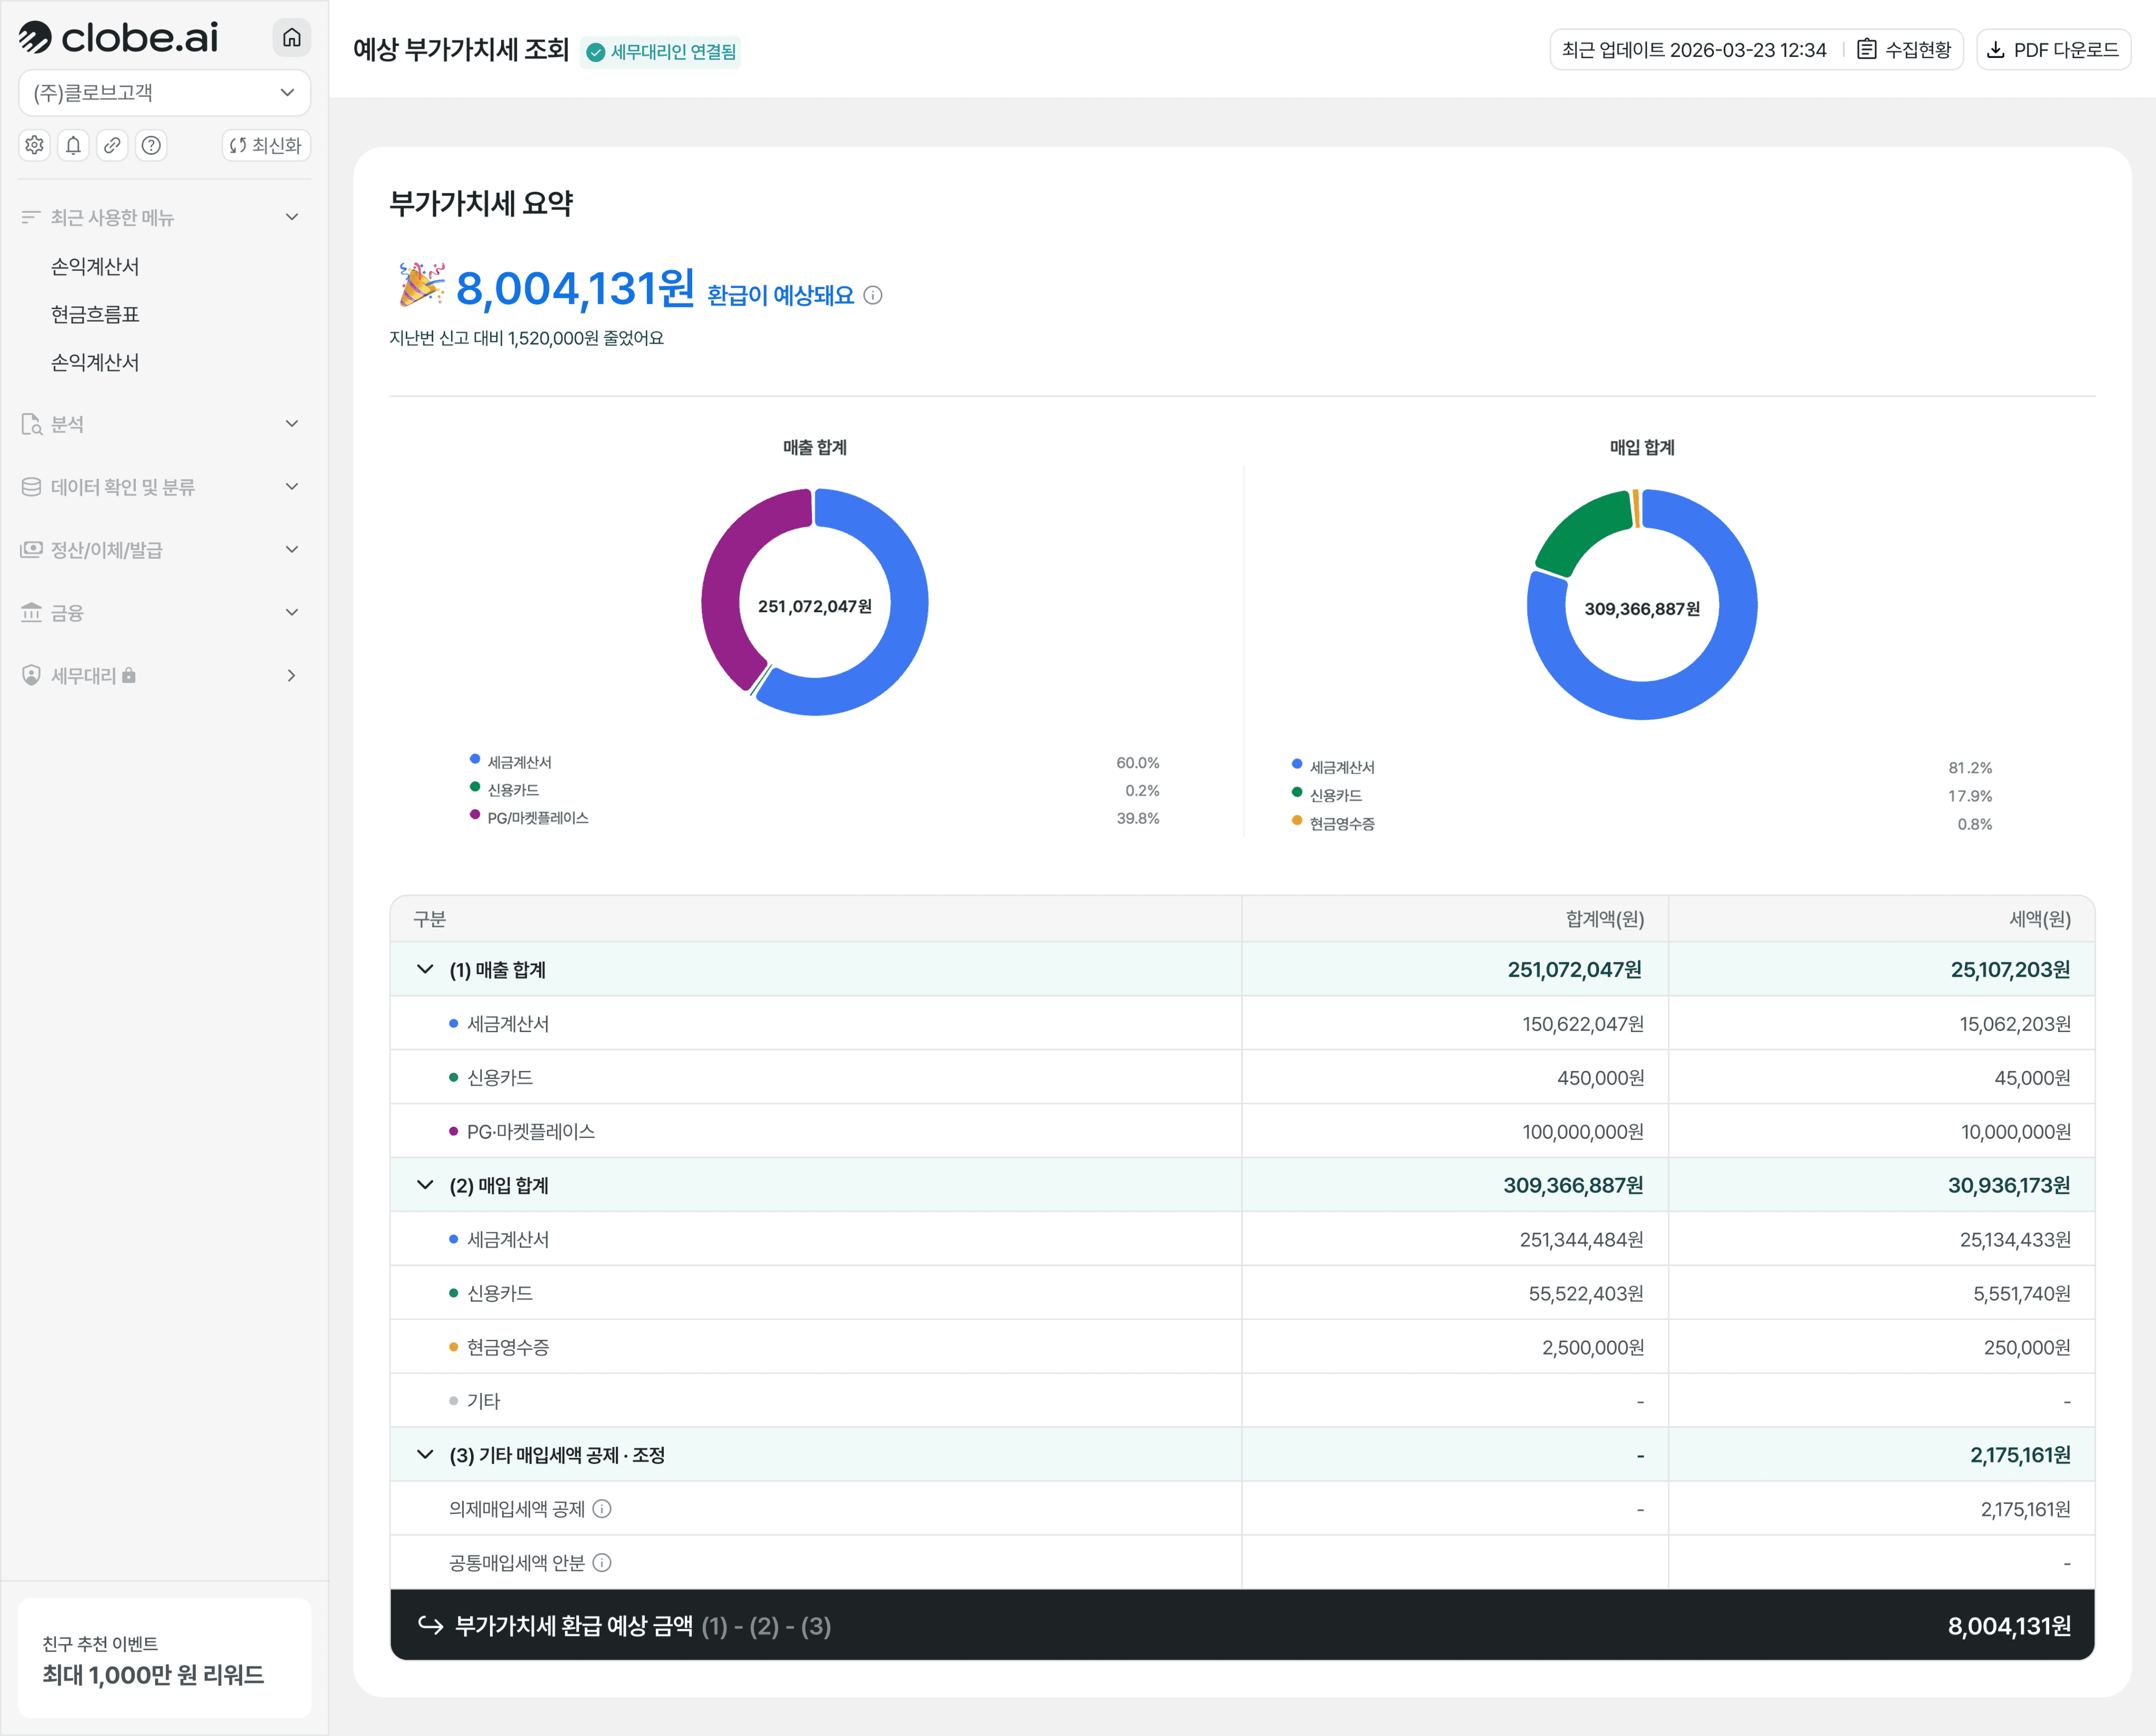Click the link chain icon
This screenshot has width=2156, height=1736.
coord(112,145)
